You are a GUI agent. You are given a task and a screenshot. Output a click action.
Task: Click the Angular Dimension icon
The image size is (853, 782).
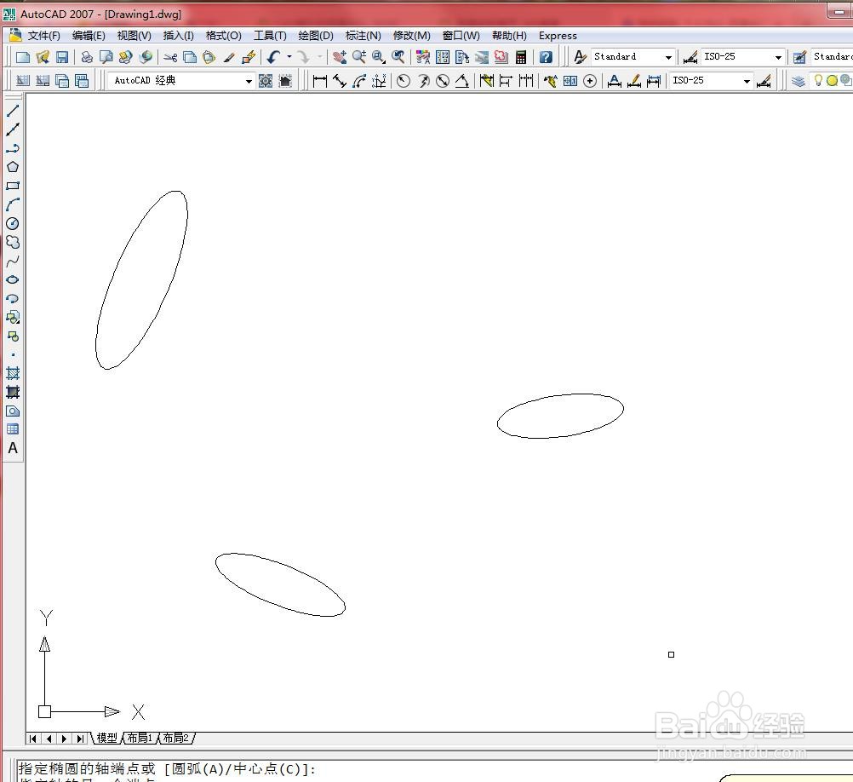tap(462, 81)
